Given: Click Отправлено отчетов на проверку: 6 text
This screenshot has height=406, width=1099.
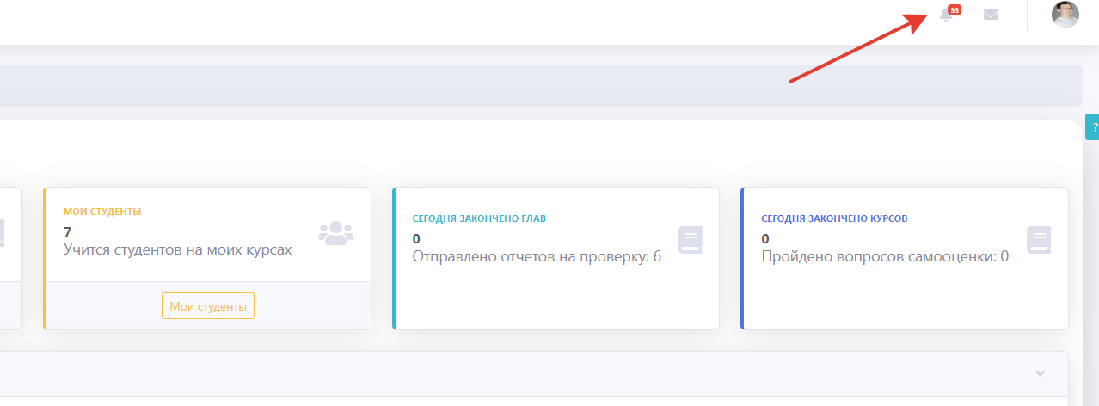Looking at the screenshot, I should pos(537,256).
